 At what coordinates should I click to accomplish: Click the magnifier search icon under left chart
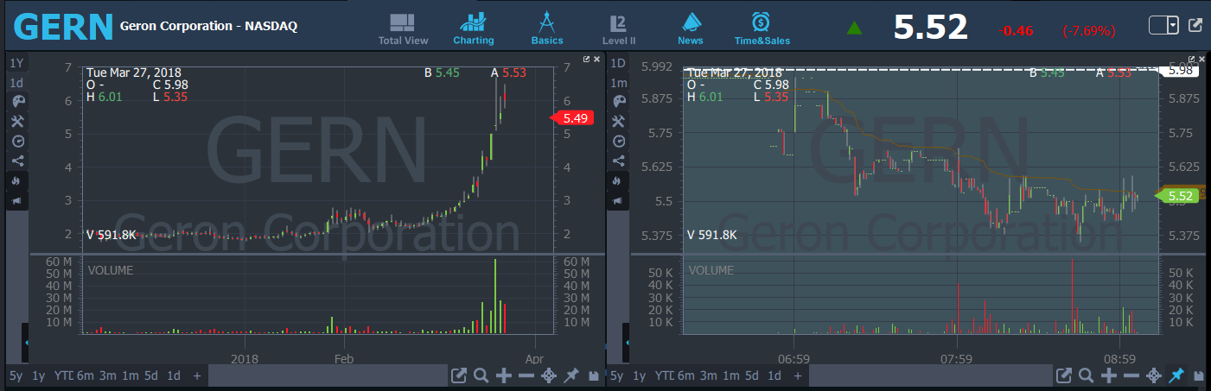point(481,375)
